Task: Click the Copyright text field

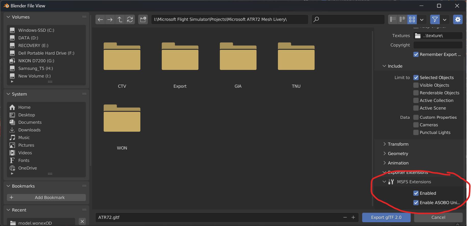Action: point(438,45)
